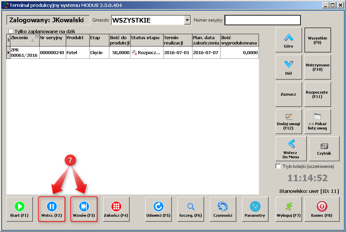Expand the Gniazdo dropdown list

pyautogui.click(x=187, y=20)
